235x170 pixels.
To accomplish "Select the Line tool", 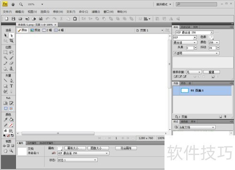I will click(x=6, y=81).
